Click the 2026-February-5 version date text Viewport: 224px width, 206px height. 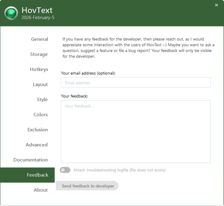38,17
